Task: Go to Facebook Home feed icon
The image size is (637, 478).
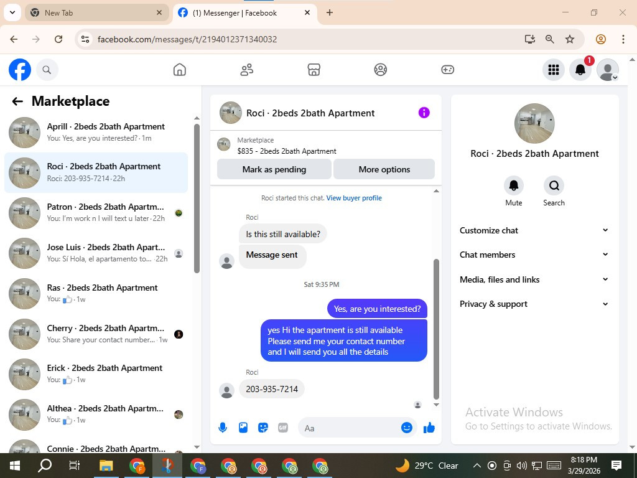Action: (x=180, y=70)
